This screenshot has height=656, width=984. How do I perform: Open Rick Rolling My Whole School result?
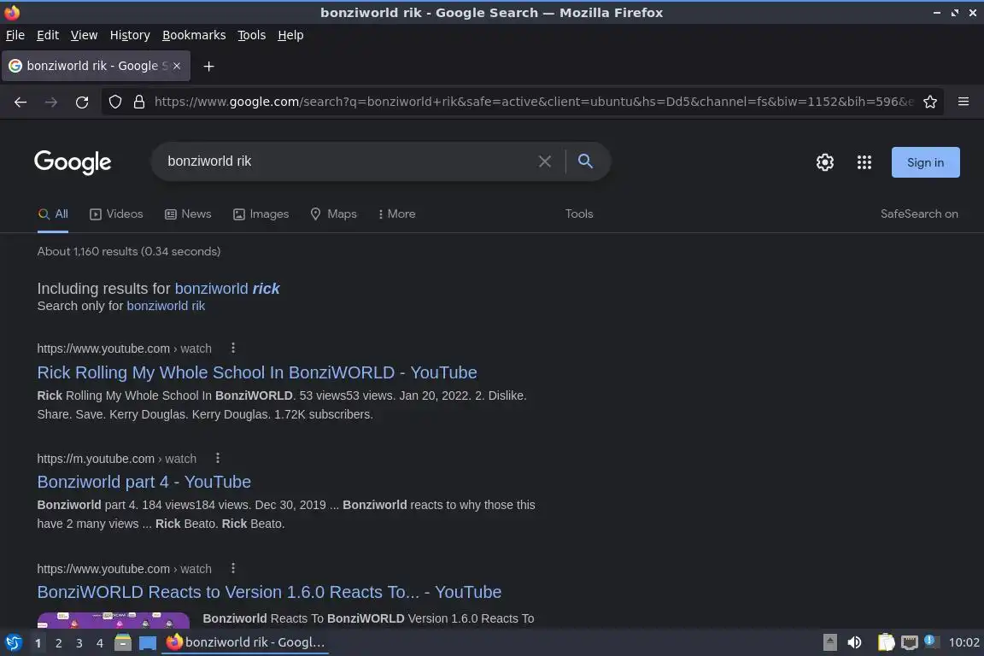[x=256, y=372]
